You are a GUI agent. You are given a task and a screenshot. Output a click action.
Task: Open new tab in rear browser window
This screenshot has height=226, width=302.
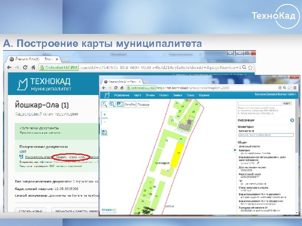[x=65, y=59]
